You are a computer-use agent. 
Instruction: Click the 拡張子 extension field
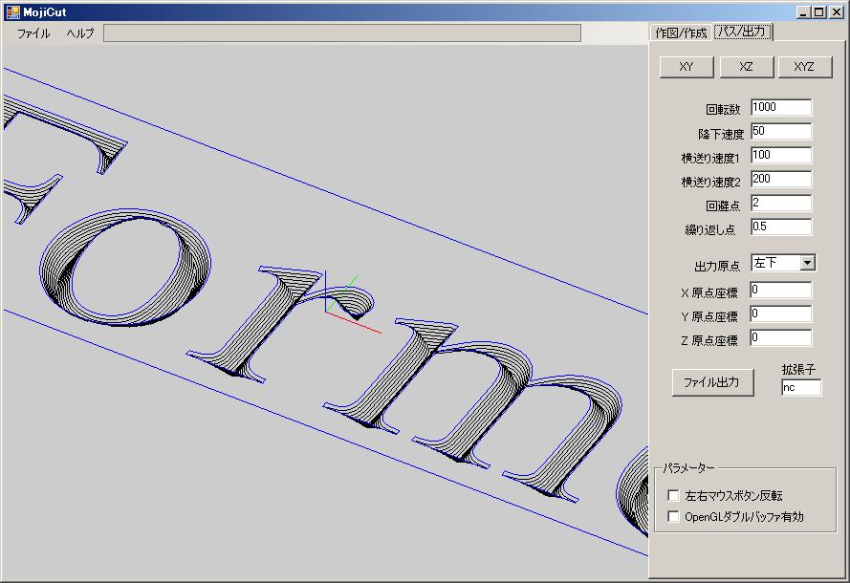pyautogui.click(x=801, y=387)
